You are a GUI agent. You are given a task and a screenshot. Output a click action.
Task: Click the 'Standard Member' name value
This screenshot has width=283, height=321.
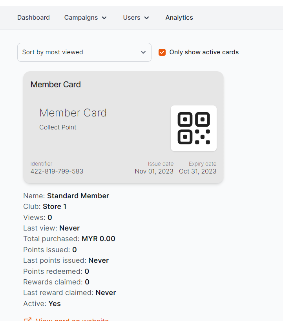[x=78, y=196]
